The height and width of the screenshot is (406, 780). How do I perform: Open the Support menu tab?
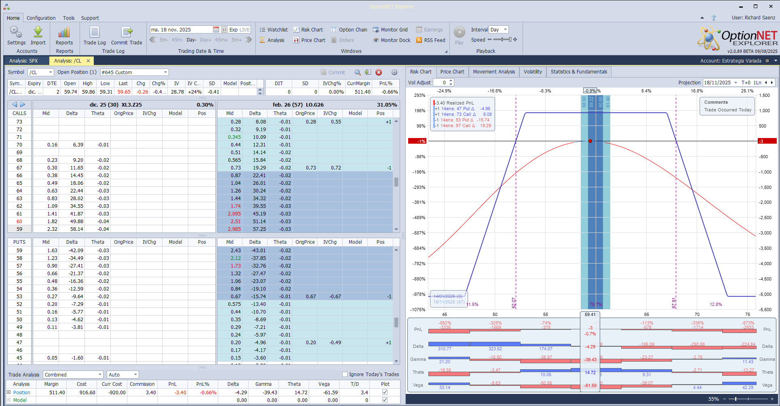click(90, 18)
